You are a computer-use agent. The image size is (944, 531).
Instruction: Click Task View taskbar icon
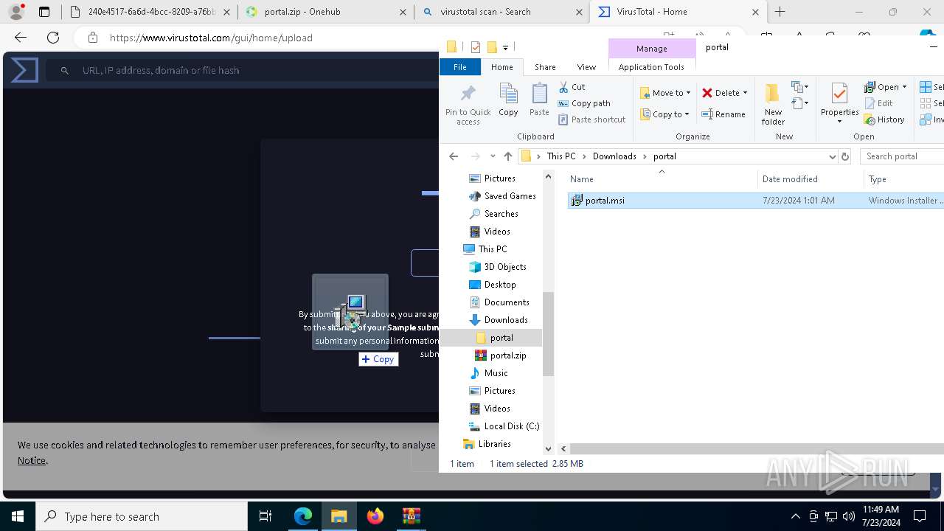coord(265,516)
